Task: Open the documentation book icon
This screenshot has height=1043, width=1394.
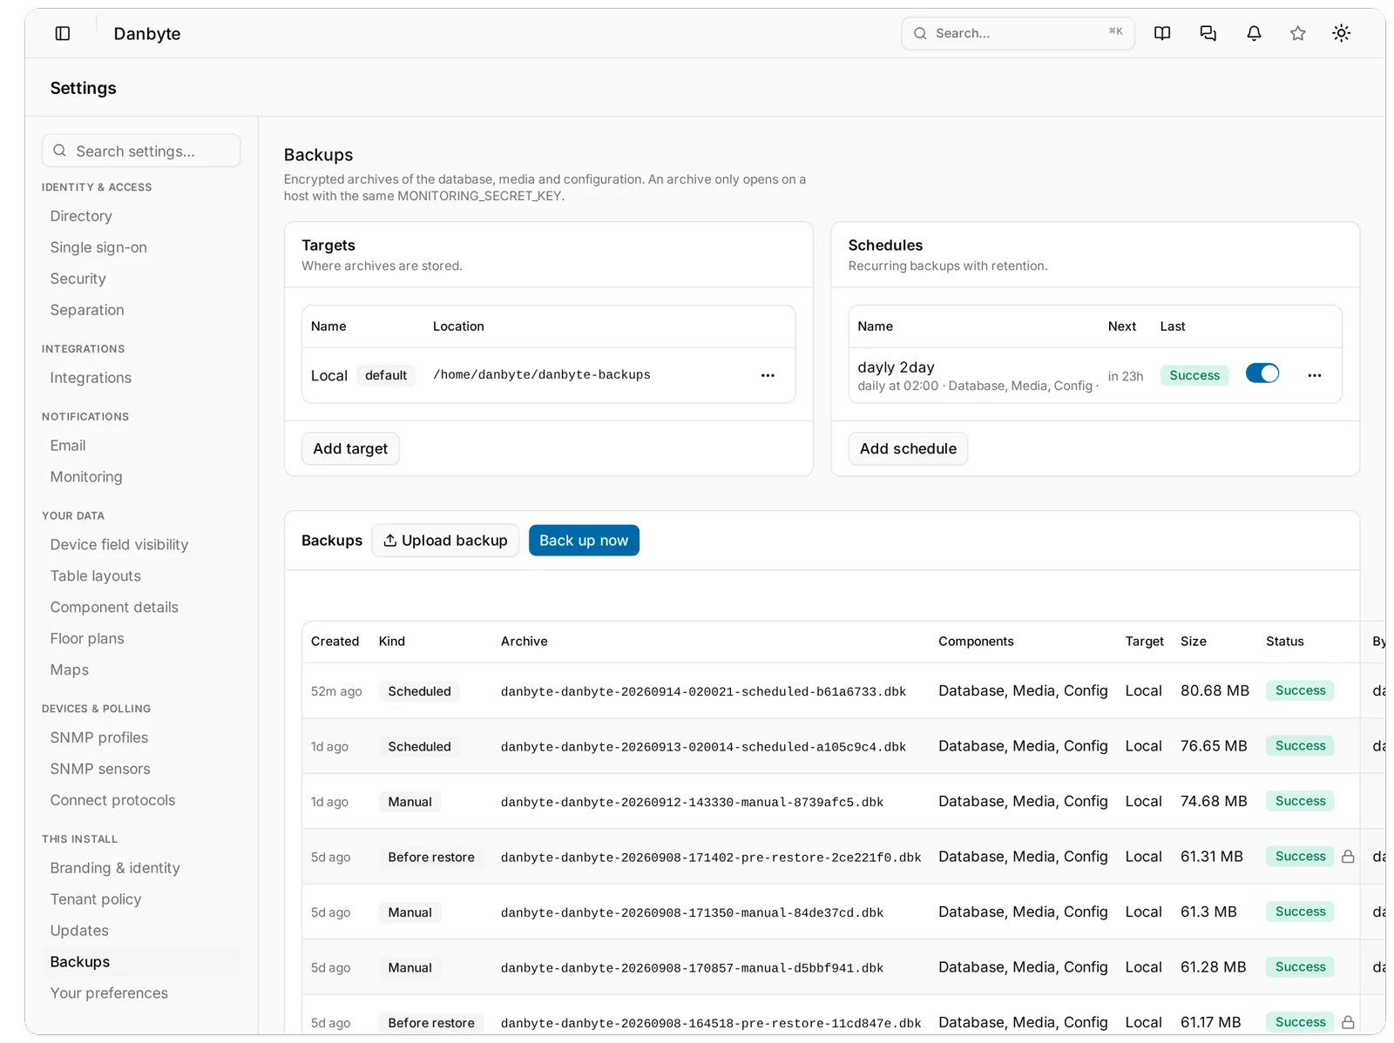Action: (x=1162, y=33)
